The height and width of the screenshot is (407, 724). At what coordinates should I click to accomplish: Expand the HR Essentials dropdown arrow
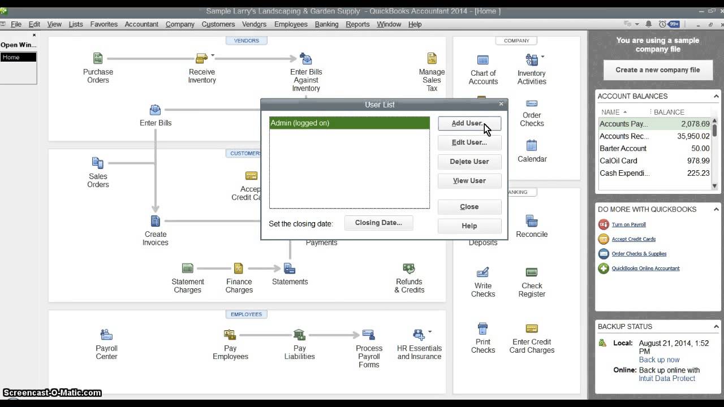click(430, 332)
